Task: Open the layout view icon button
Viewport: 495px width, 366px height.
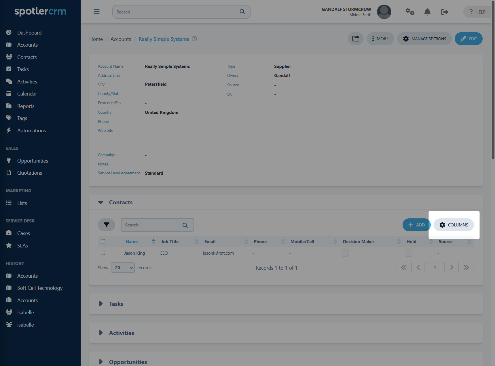Action: coord(356,39)
